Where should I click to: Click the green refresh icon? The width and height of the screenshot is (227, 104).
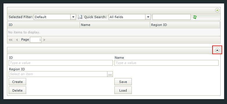pyautogui.click(x=195, y=17)
